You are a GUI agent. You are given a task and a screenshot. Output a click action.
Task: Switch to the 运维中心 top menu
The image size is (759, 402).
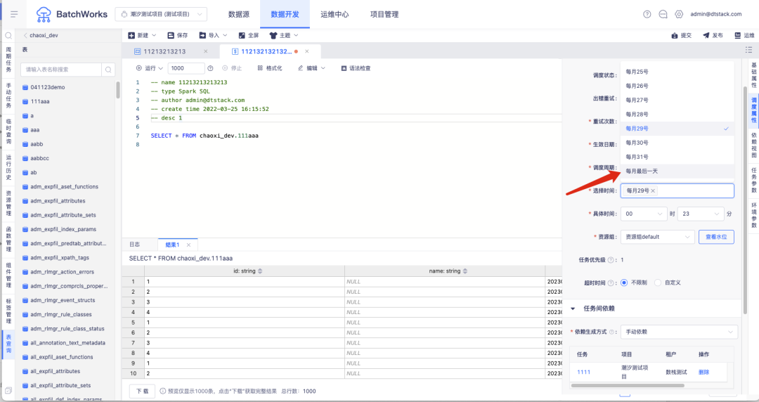pos(334,14)
